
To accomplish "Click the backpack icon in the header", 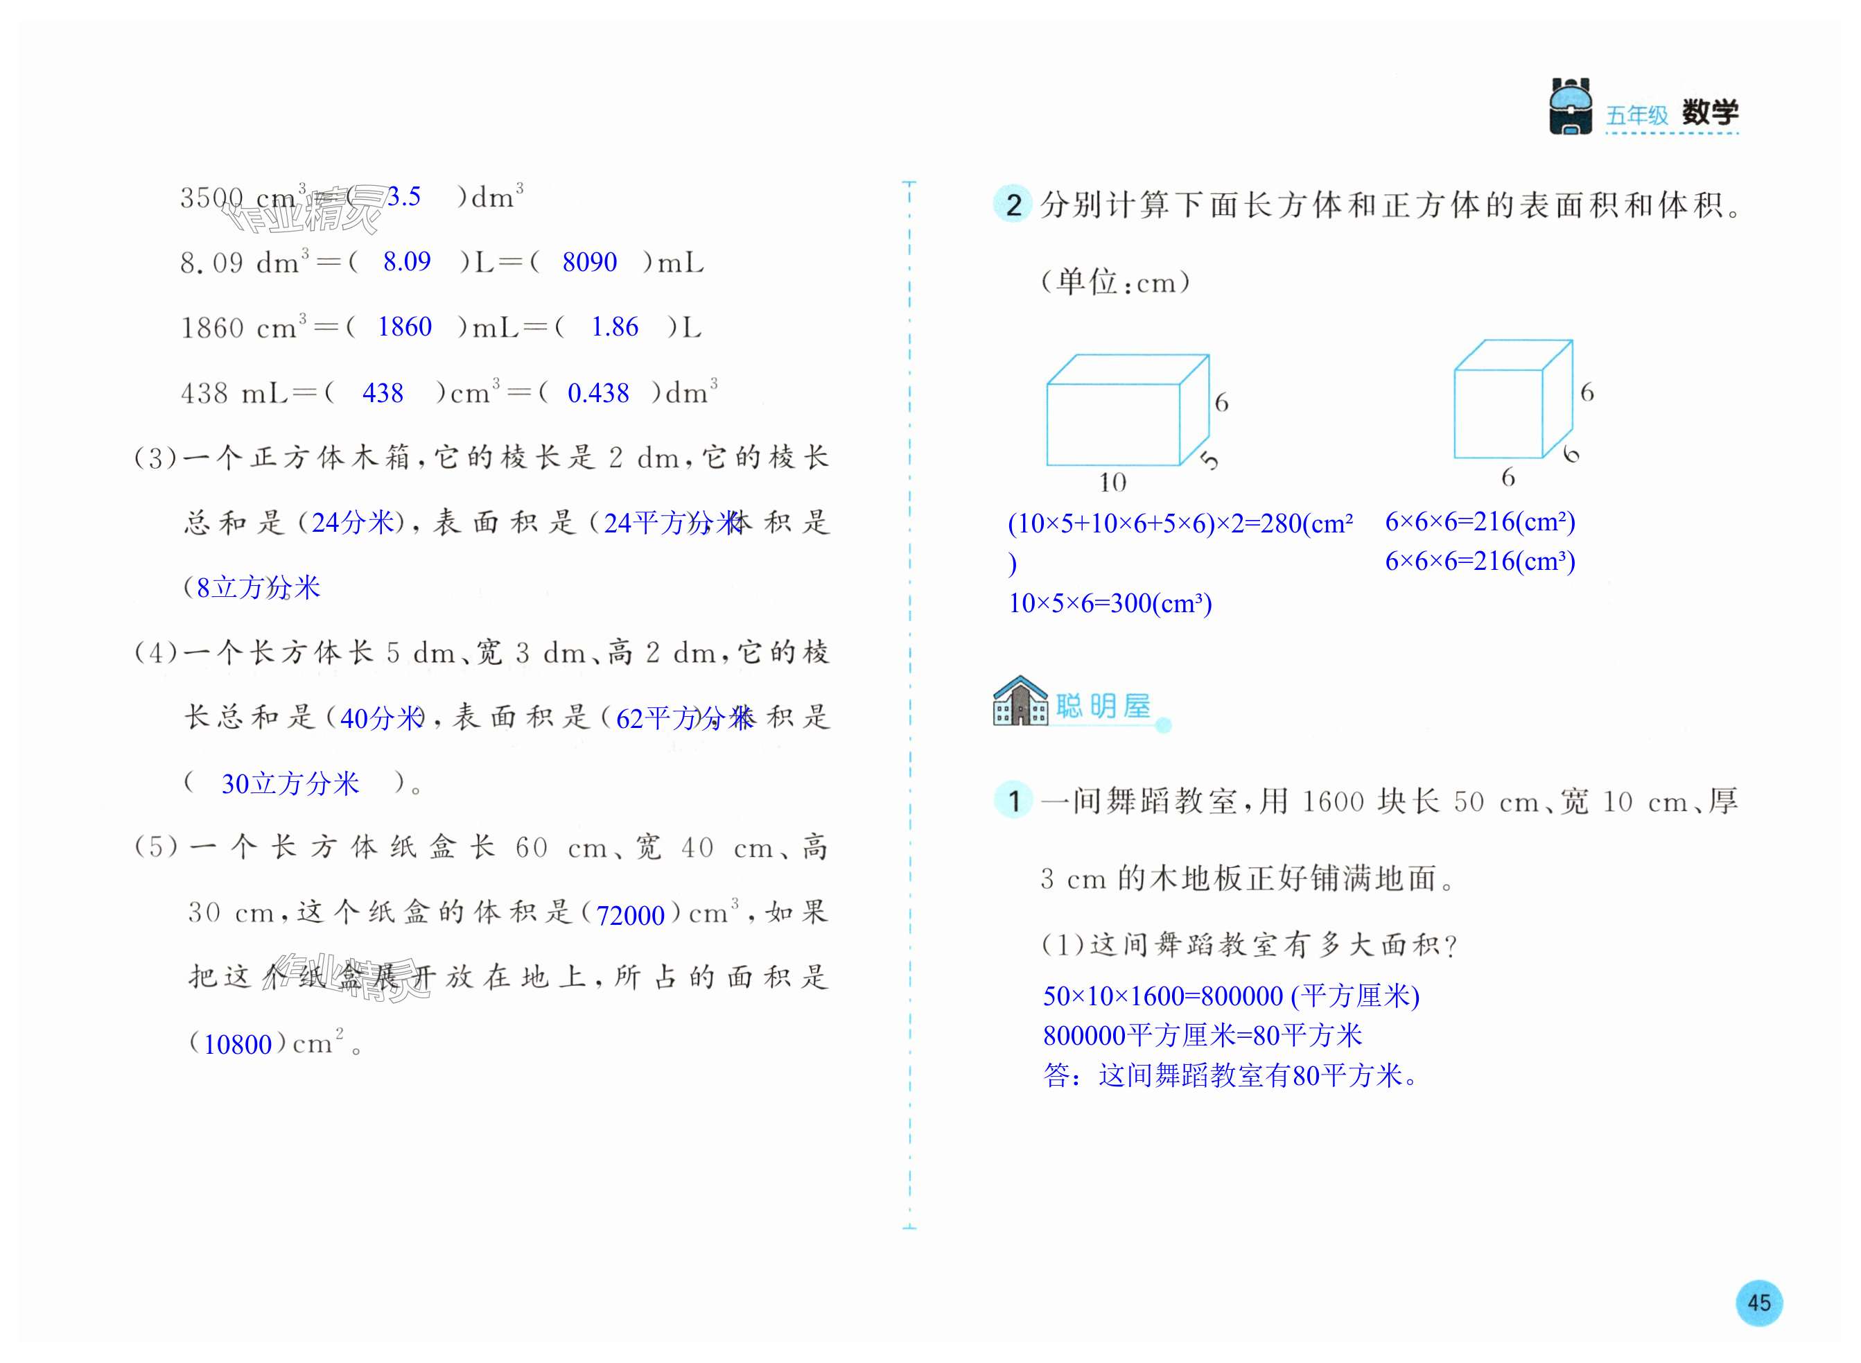I will [x=1570, y=107].
